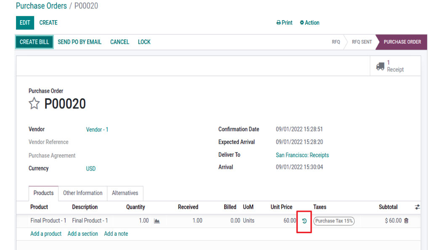The image size is (430, 250).
Task: Open the USD currency link
Action: 91,168
